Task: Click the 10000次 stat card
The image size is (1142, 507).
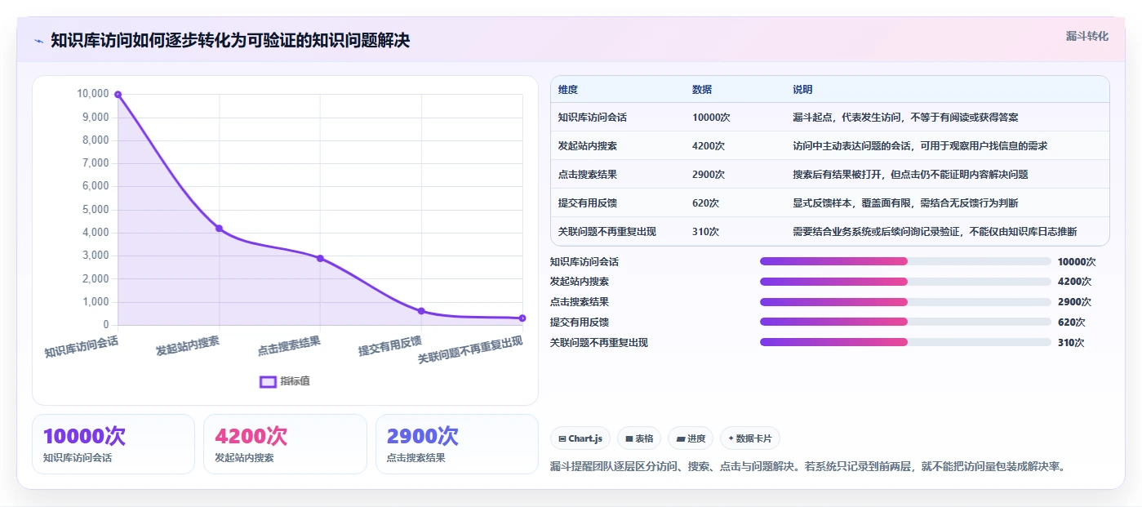Action: pyautogui.click(x=113, y=444)
